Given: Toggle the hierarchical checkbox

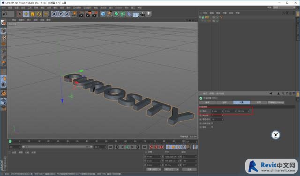Looking at the screenshot, I should coord(212,127).
